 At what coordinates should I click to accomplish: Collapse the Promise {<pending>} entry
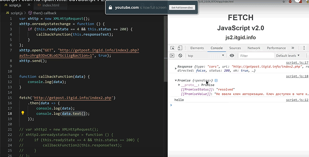pos(175,81)
